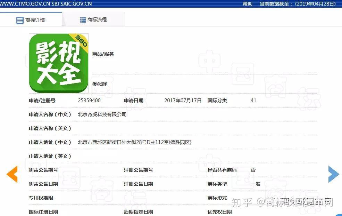Click the 后期指定日期 label
The image size is (342, 216).
[139, 212]
